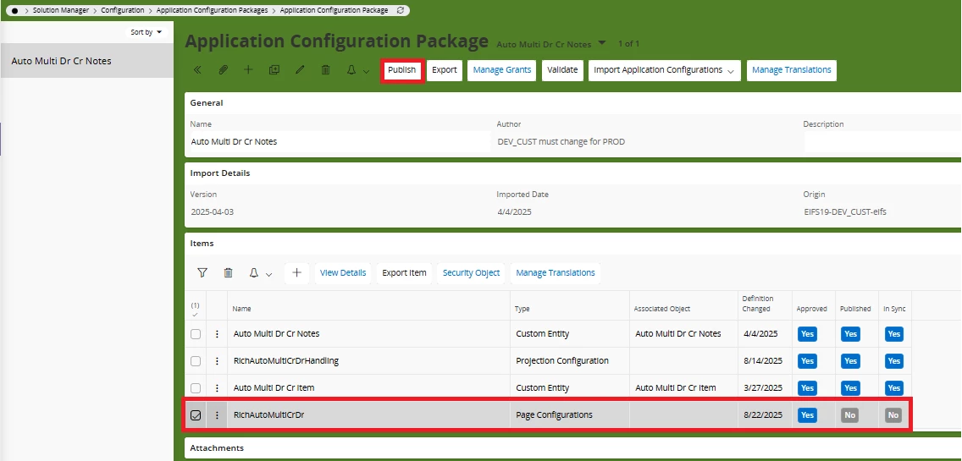Click the Version value 2025-04-03

click(x=213, y=212)
